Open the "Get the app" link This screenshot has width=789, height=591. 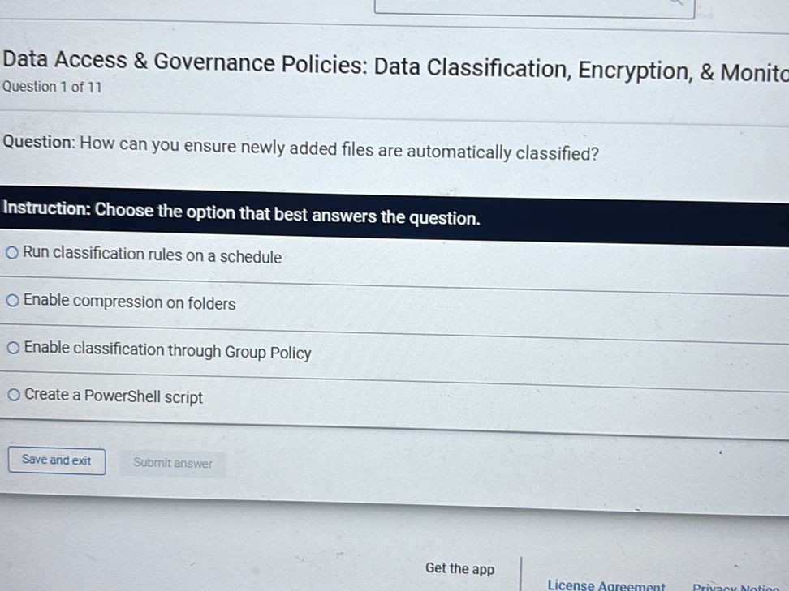click(x=459, y=568)
